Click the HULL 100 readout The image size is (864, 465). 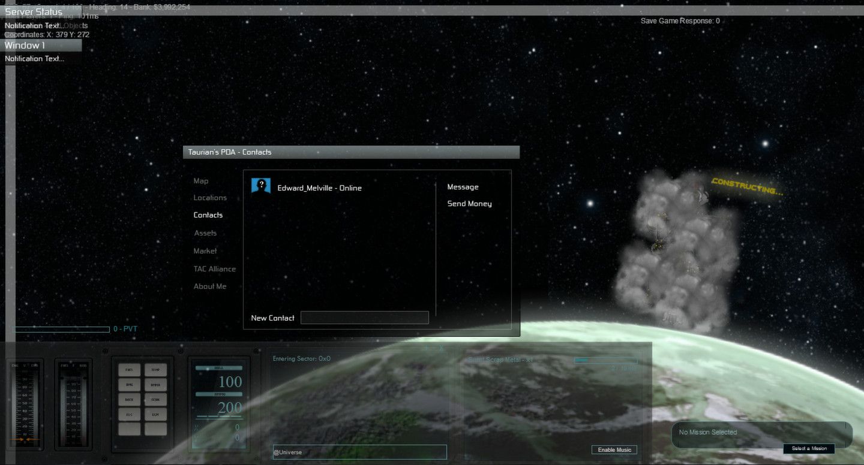point(219,377)
